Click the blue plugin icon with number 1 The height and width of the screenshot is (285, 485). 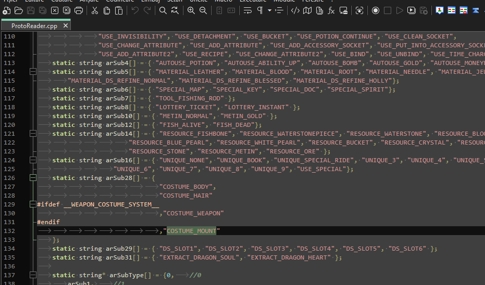click(440, 11)
